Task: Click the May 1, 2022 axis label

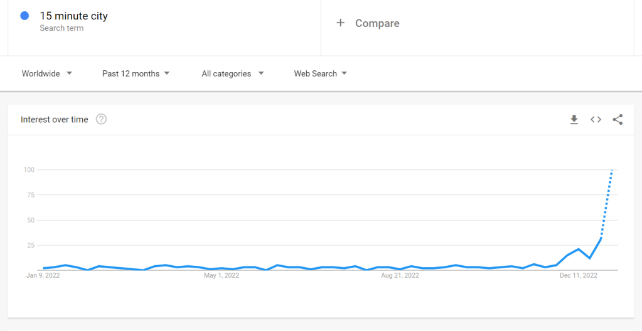Action: [x=222, y=275]
